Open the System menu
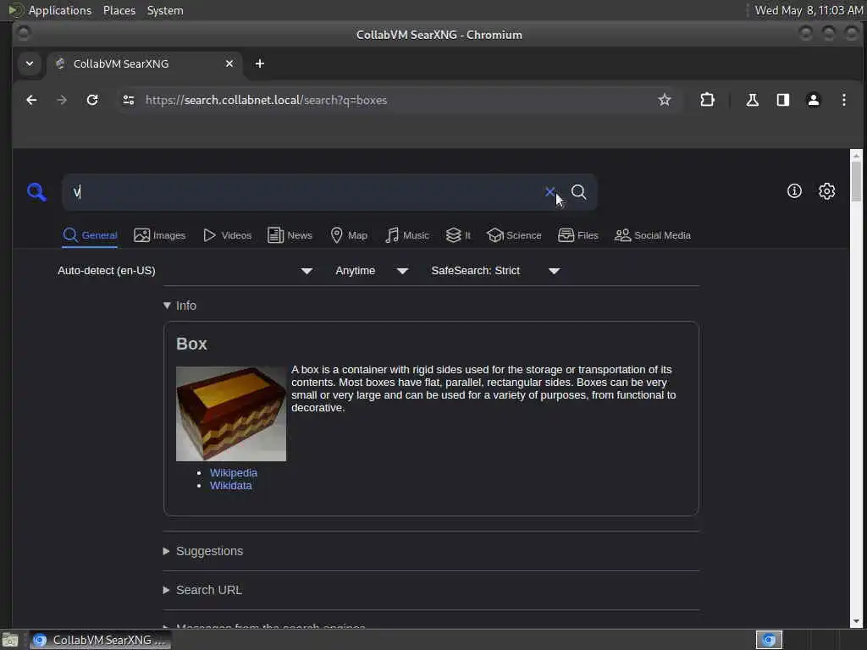The image size is (867, 650). (x=165, y=10)
